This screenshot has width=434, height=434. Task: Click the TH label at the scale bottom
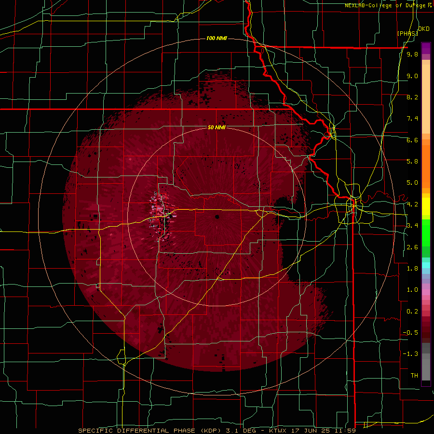414,376
